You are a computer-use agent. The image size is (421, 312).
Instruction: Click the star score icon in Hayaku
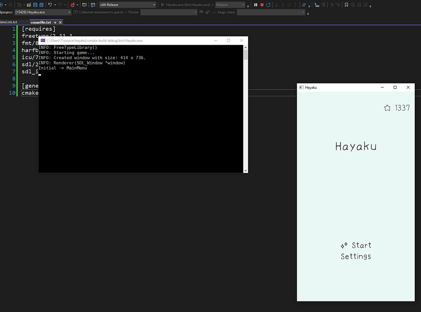[387, 108]
